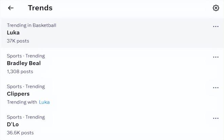Select the D'Lo trend
Image resolution: width=224 pixels, height=140 pixels.
(x=13, y=124)
